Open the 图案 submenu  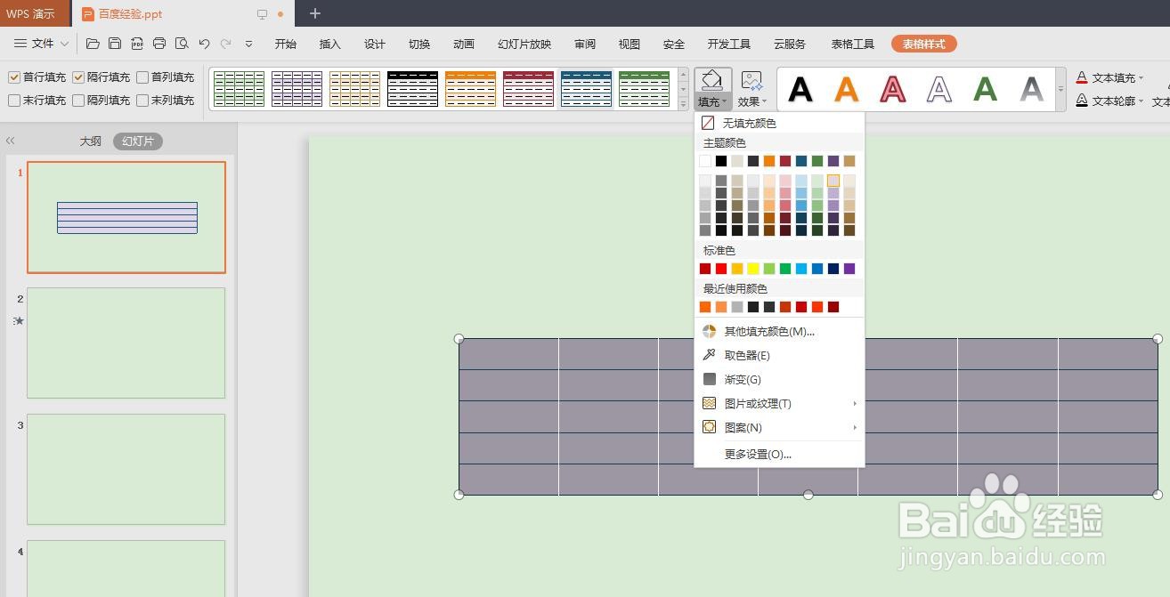point(779,427)
